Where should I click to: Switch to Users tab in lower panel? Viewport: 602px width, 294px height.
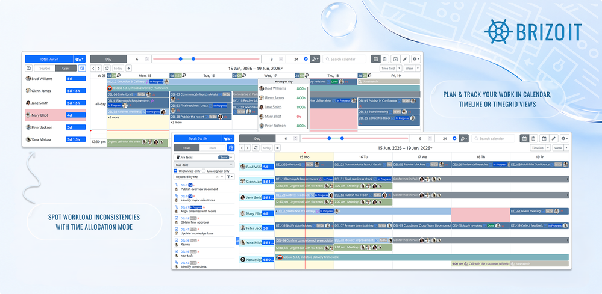212,148
